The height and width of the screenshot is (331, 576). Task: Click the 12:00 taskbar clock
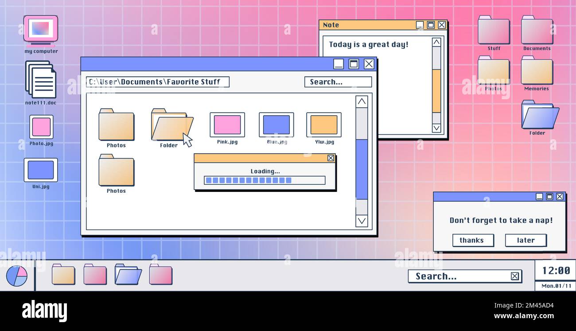pyautogui.click(x=556, y=270)
